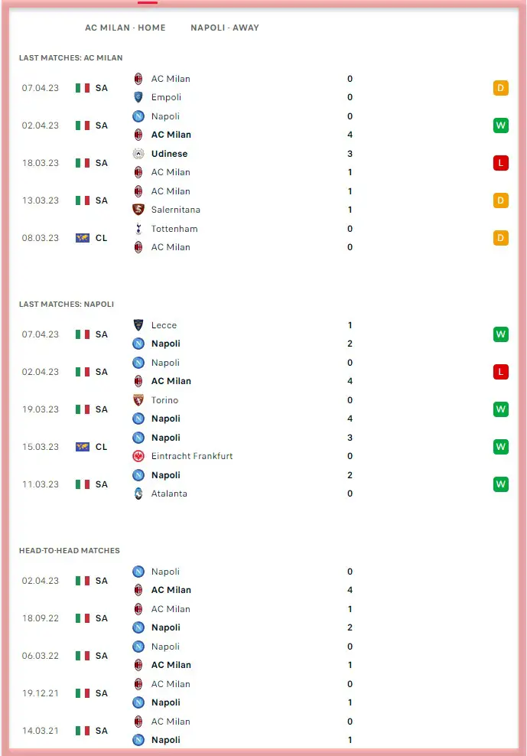Viewport: 527px width, 756px height.
Task: Click the Udinese club crest icon
Action: click(x=138, y=154)
